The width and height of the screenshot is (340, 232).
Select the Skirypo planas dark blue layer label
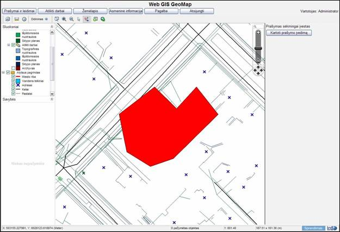click(x=31, y=64)
